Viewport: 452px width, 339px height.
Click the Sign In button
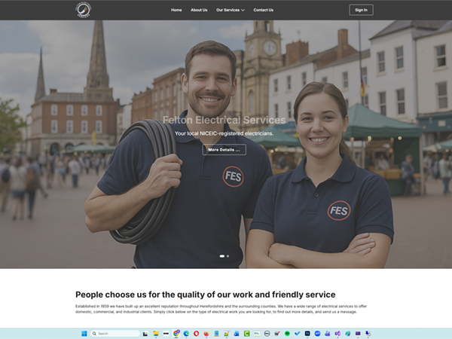[361, 10]
